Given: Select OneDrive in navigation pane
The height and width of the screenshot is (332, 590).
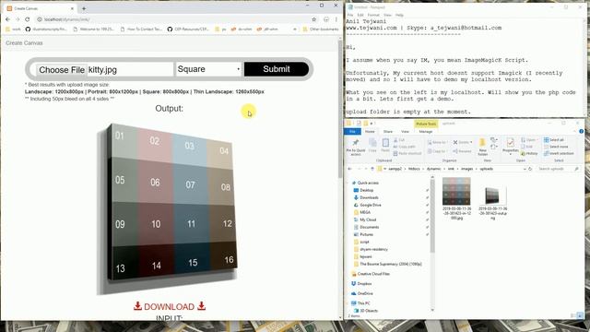Looking at the screenshot, I should click(x=364, y=293).
